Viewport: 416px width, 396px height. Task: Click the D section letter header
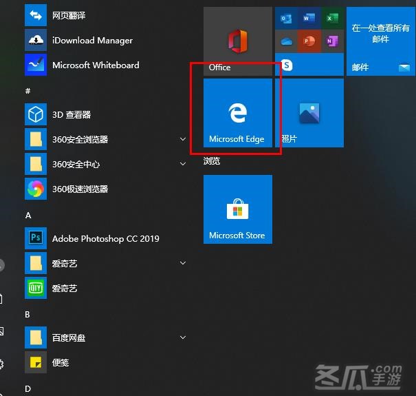click(x=28, y=389)
